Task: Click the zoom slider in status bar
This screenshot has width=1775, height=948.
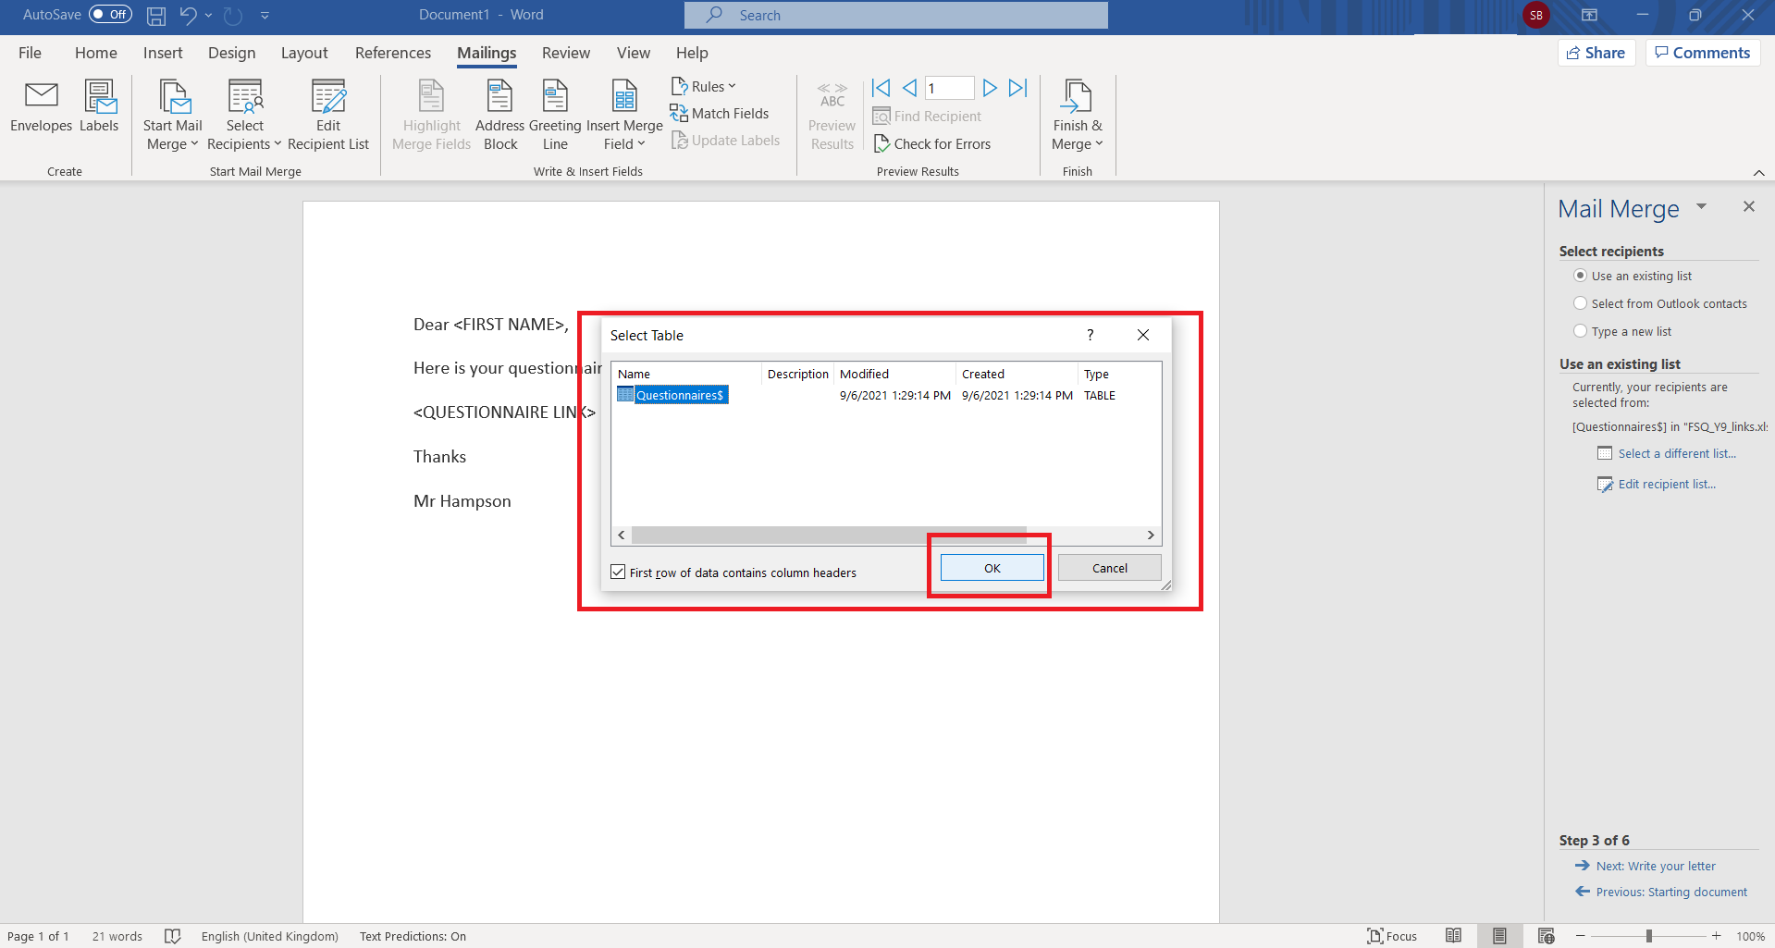Action: 1648,936
